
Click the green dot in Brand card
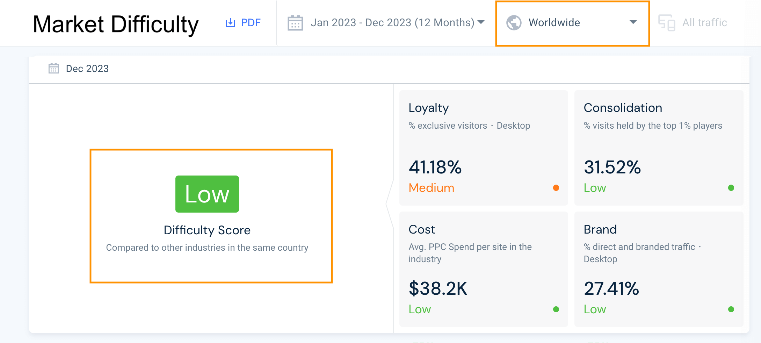click(x=731, y=309)
